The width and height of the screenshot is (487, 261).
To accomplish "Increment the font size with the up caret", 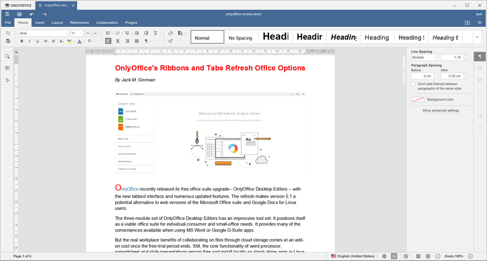I will coord(88,33).
